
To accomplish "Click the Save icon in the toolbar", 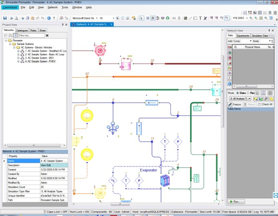I will 5,18.
